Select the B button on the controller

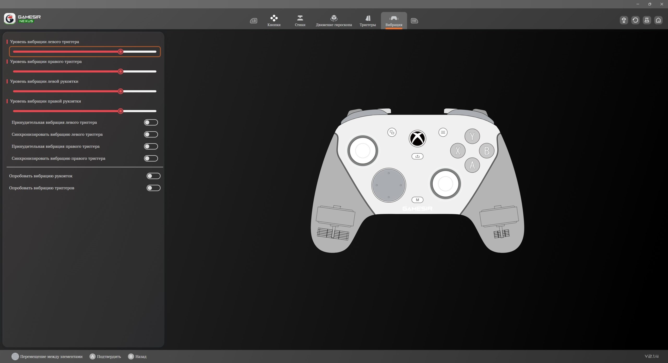pos(487,150)
